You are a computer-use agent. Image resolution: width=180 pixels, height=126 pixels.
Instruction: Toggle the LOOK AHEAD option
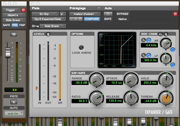click(x=81, y=48)
